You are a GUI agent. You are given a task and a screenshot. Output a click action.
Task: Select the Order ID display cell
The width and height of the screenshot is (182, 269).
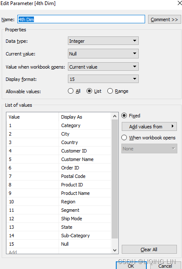click(85, 168)
